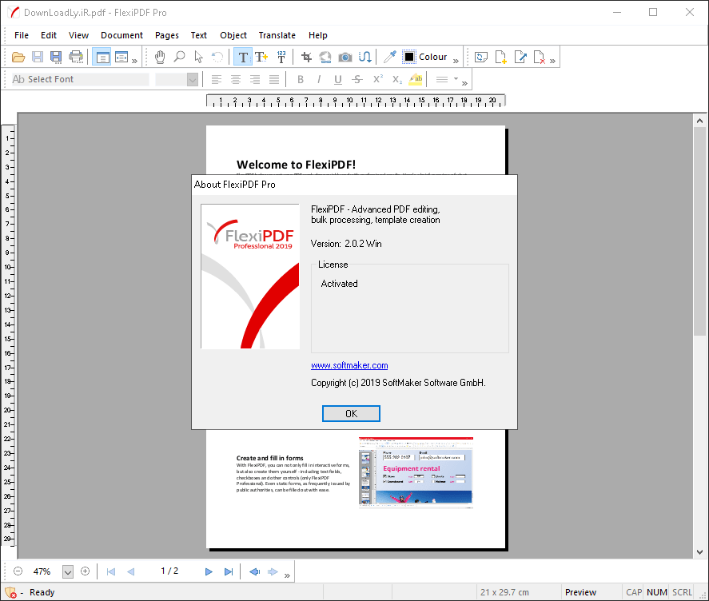Click the Delete page icon

click(539, 57)
